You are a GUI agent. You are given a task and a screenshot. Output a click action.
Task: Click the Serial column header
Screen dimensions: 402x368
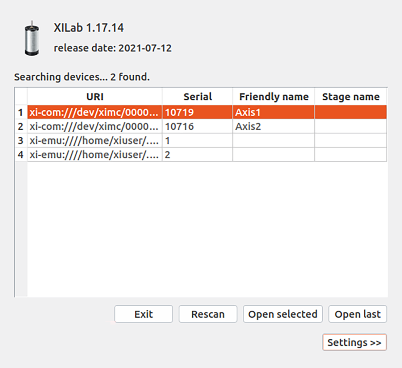pyautogui.click(x=197, y=97)
